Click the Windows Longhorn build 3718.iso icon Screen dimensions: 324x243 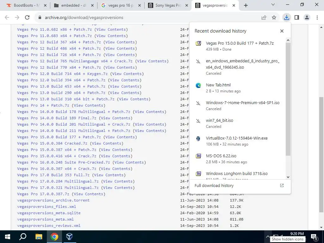tap(198, 174)
